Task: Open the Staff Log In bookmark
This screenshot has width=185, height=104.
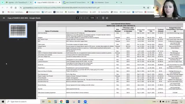Action: [x=47, y=12]
